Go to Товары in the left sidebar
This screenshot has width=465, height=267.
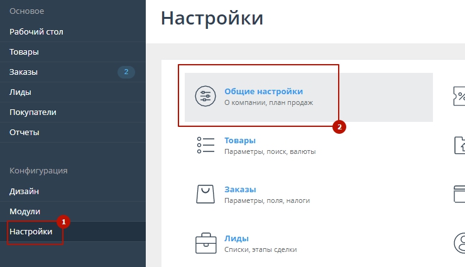(24, 52)
